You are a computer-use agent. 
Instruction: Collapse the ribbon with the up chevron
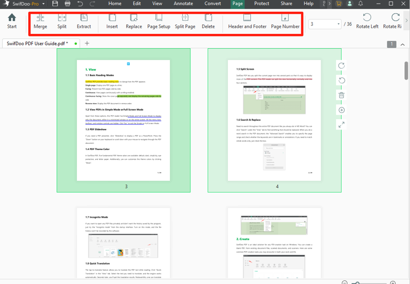(x=402, y=44)
